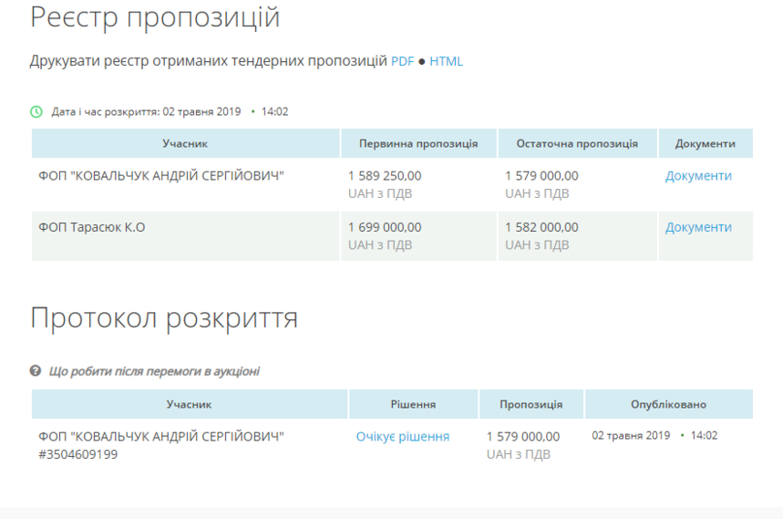The width and height of the screenshot is (783, 519).
Task: Click the 'Рішення' column header
Action: pyautogui.click(x=413, y=404)
